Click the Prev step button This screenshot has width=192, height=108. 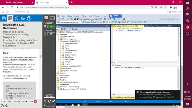[3, 101]
